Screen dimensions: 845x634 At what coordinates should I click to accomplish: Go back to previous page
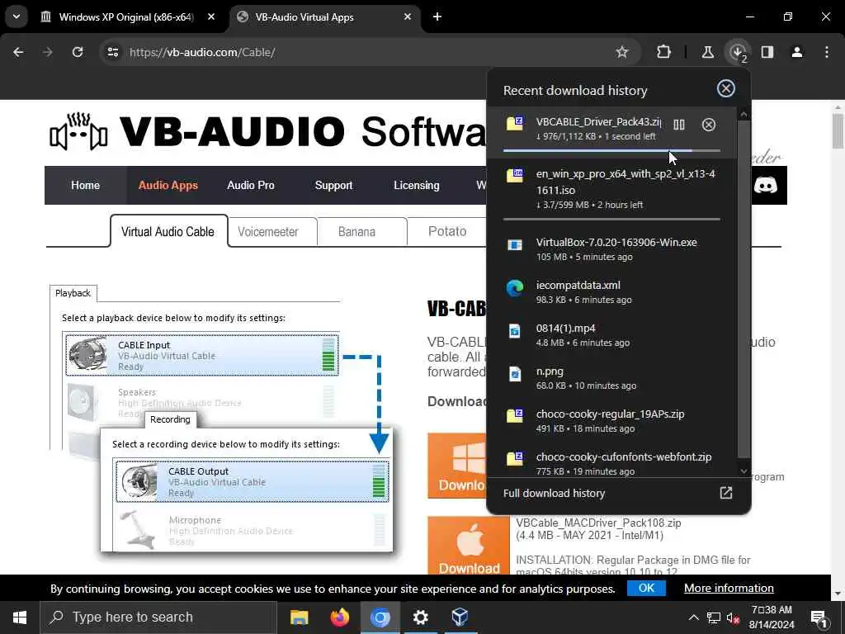[x=18, y=52]
